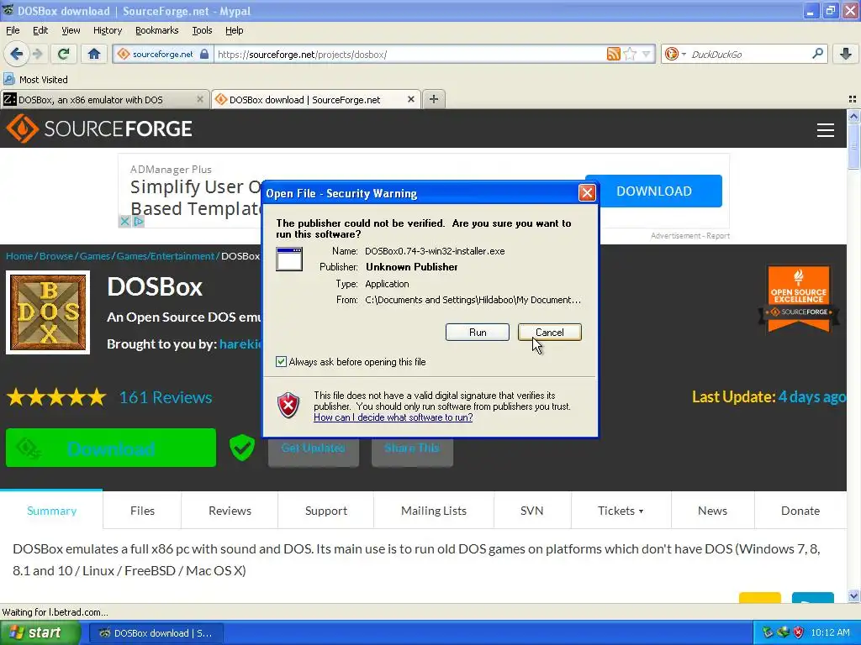Click the AdChoices triangle icon

coord(139,222)
